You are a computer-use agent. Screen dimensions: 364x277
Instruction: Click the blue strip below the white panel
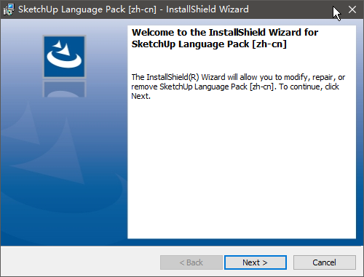[182, 242]
